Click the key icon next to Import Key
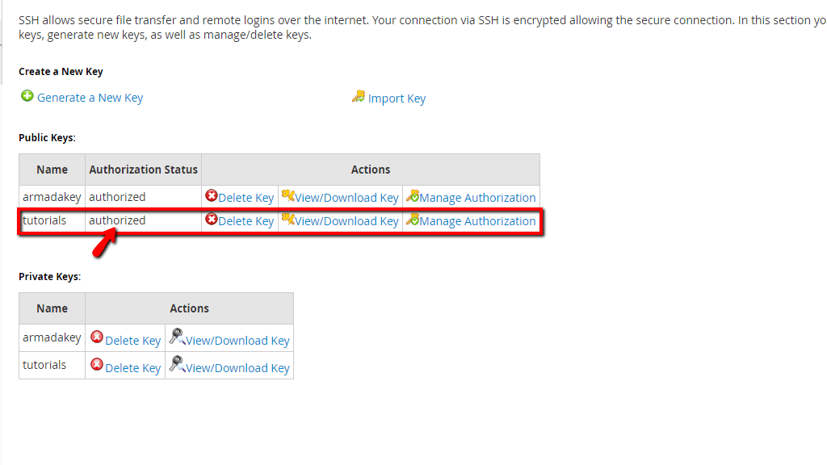 (359, 97)
